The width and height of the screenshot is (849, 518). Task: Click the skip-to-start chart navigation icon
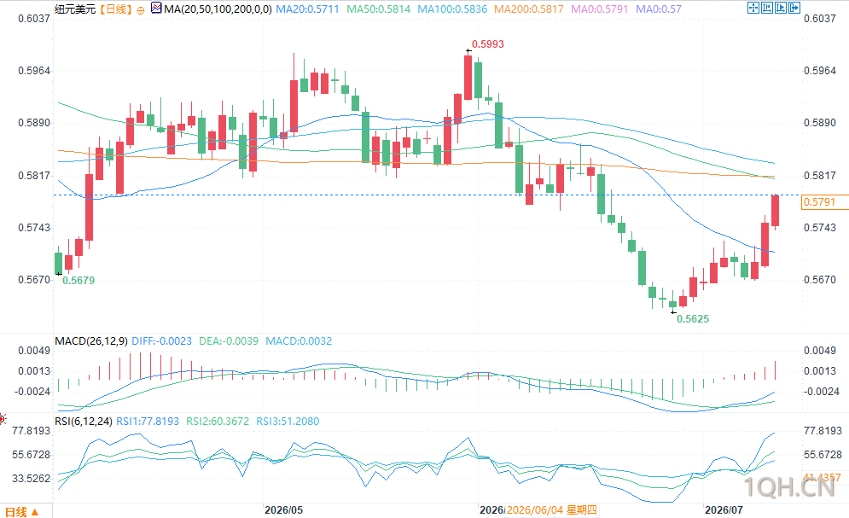click(767, 8)
